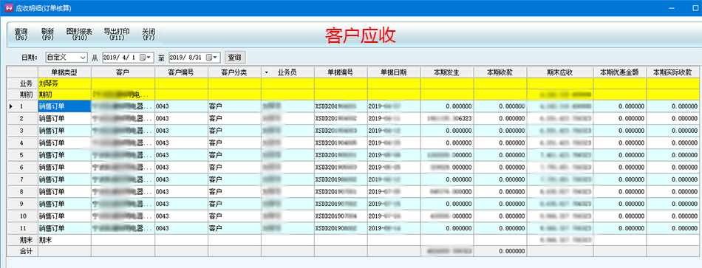Click the 本期实际收款 column header
702x268 pixels.
point(673,72)
